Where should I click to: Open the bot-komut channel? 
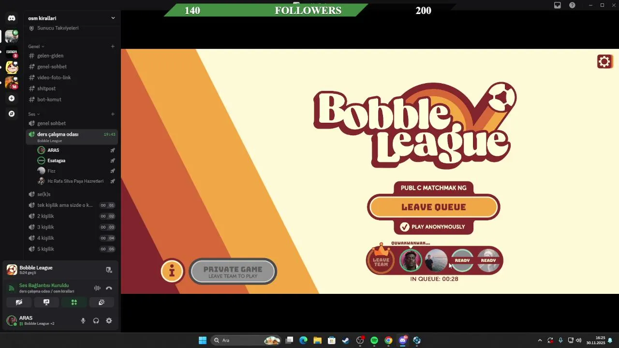point(72,100)
